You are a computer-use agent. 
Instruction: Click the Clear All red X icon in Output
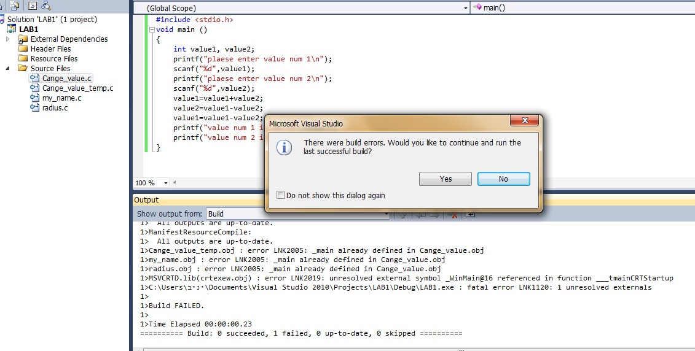tap(454, 214)
